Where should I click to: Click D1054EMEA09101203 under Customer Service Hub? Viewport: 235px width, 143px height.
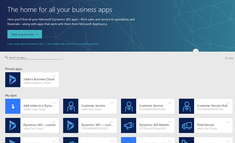(210, 109)
